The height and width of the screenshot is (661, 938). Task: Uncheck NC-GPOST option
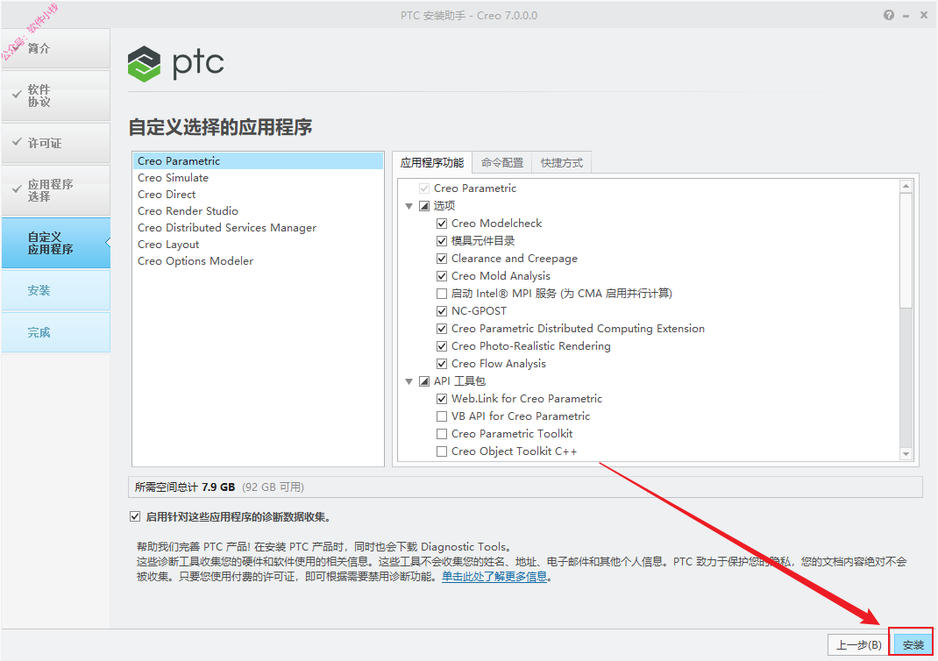pyautogui.click(x=442, y=311)
